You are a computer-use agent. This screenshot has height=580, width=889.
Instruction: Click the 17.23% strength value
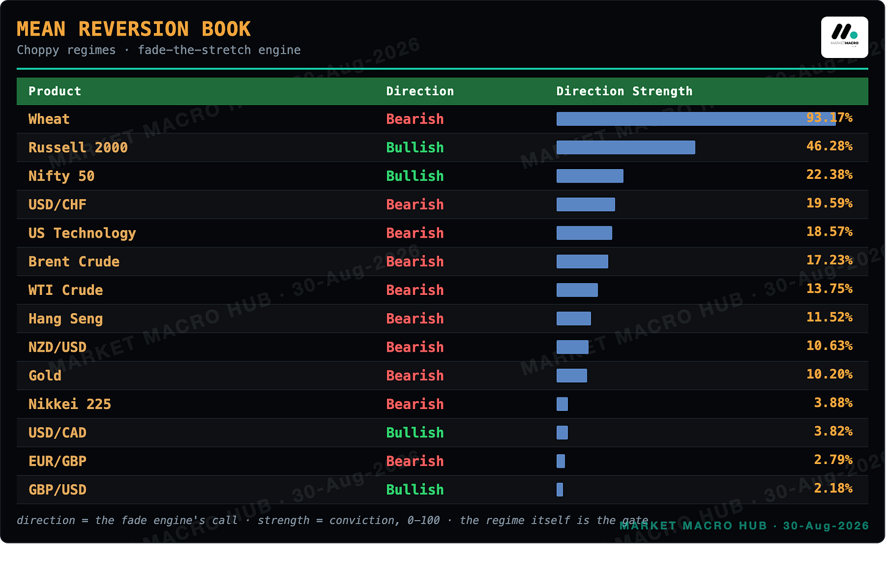(x=829, y=260)
